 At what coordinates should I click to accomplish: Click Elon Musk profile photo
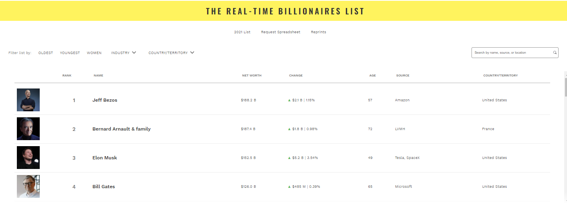coord(28,157)
